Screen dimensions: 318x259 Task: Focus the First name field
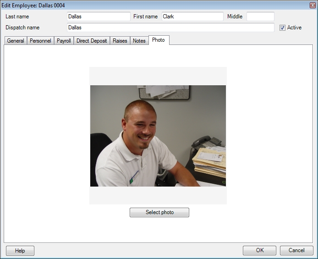192,17
